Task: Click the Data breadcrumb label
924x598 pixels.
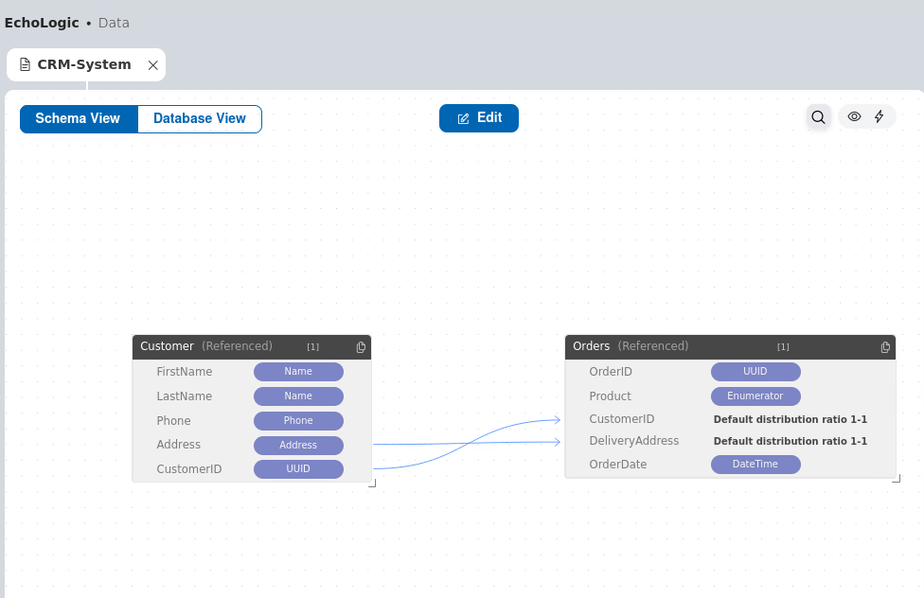Action: 114,23
